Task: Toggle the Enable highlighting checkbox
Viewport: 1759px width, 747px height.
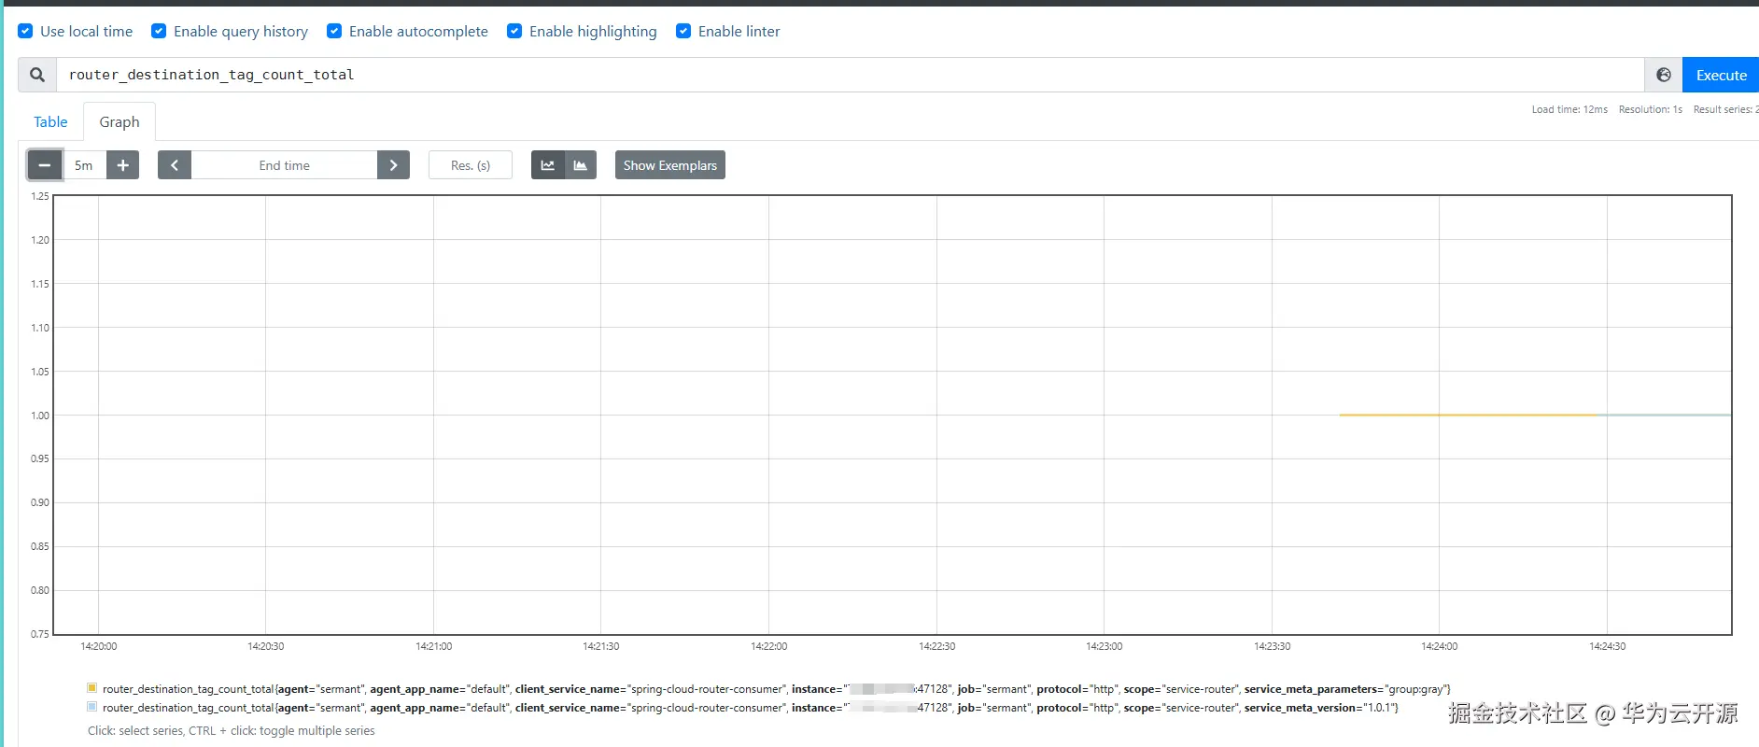Action: (514, 31)
